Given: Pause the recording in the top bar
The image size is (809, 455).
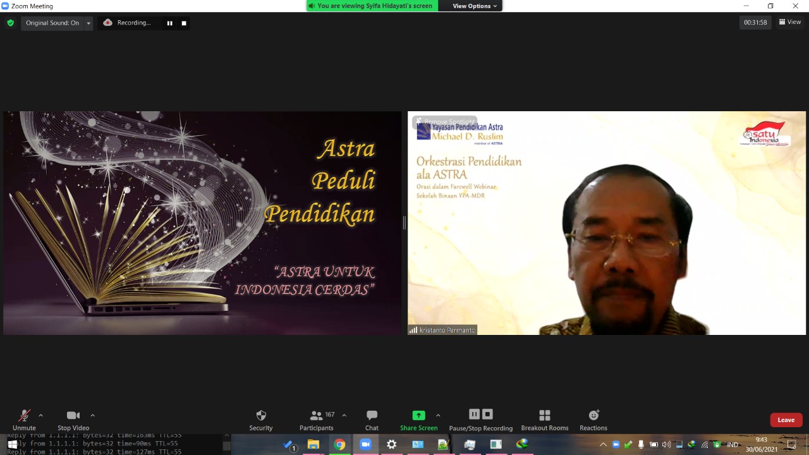Looking at the screenshot, I should click(x=169, y=23).
